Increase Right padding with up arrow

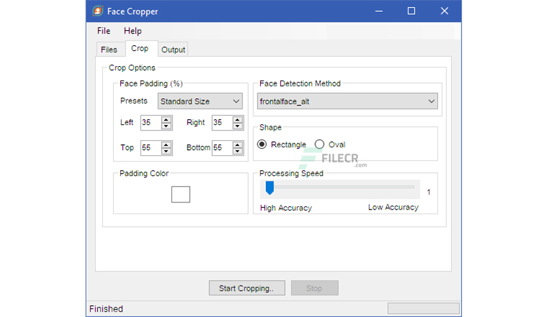[x=238, y=119]
